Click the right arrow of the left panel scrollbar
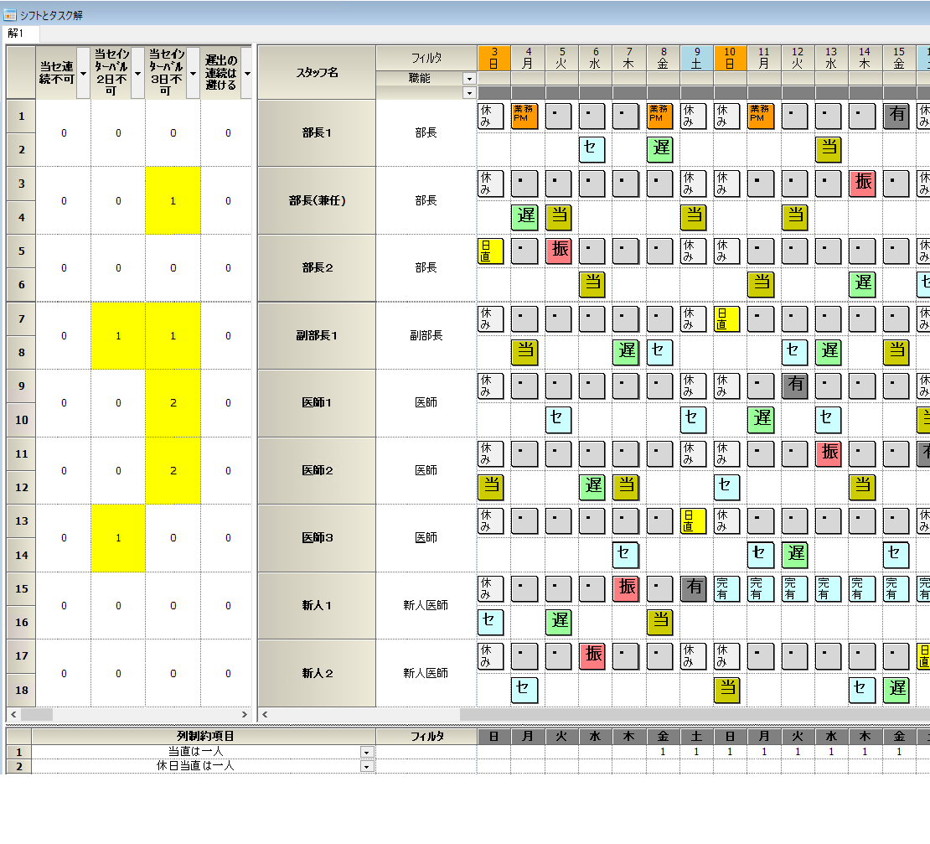The height and width of the screenshot is (844, 930). (x=245, y=715)
